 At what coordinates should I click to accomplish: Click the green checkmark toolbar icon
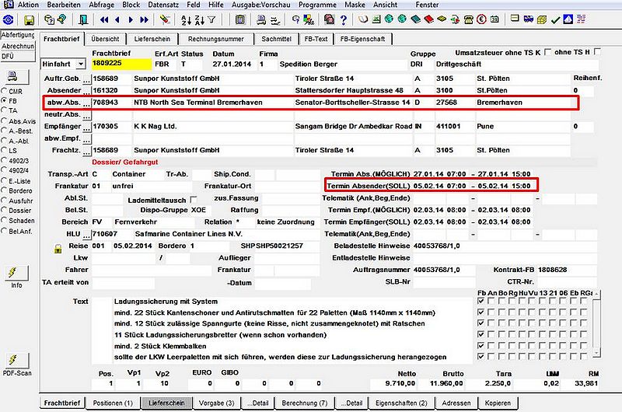[x=555, y=19]
